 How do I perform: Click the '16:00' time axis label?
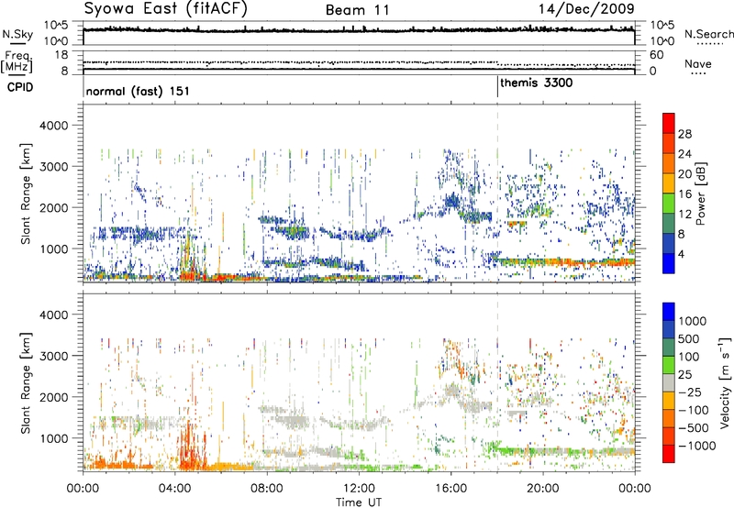pos(450,489)
